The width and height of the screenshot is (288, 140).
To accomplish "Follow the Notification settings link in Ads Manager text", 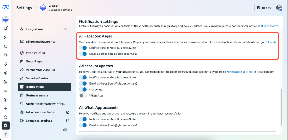I will coord(240,72).
